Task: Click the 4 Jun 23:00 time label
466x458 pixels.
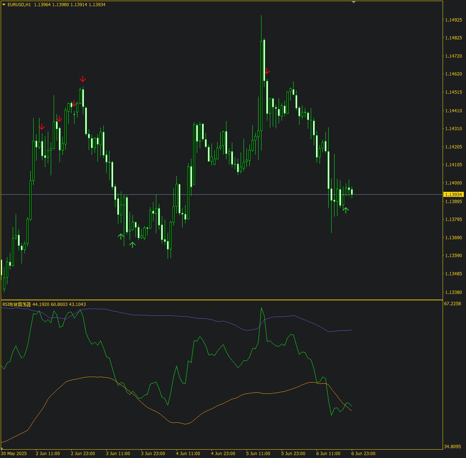Action: click(x=223, y=454)
